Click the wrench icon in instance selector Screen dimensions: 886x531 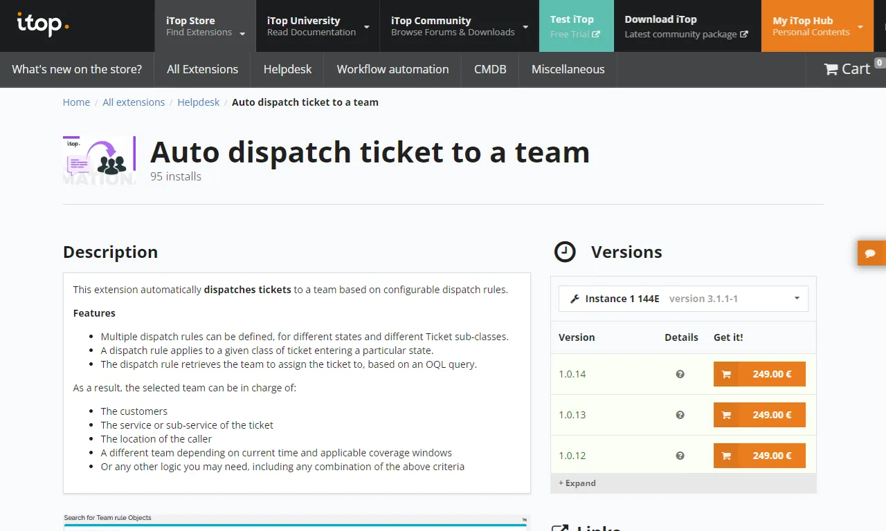575,299
